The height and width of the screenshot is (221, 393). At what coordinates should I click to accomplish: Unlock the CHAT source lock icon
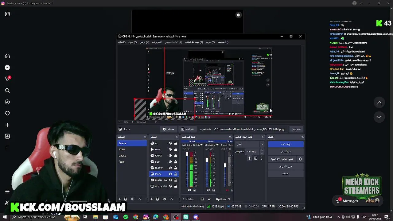point(176,156)
